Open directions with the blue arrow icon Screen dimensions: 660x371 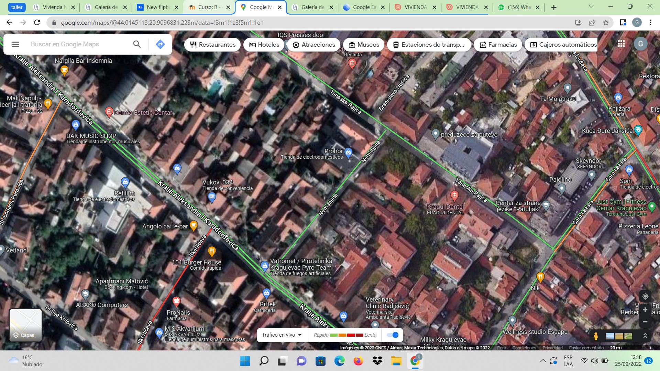pos(160,44)
